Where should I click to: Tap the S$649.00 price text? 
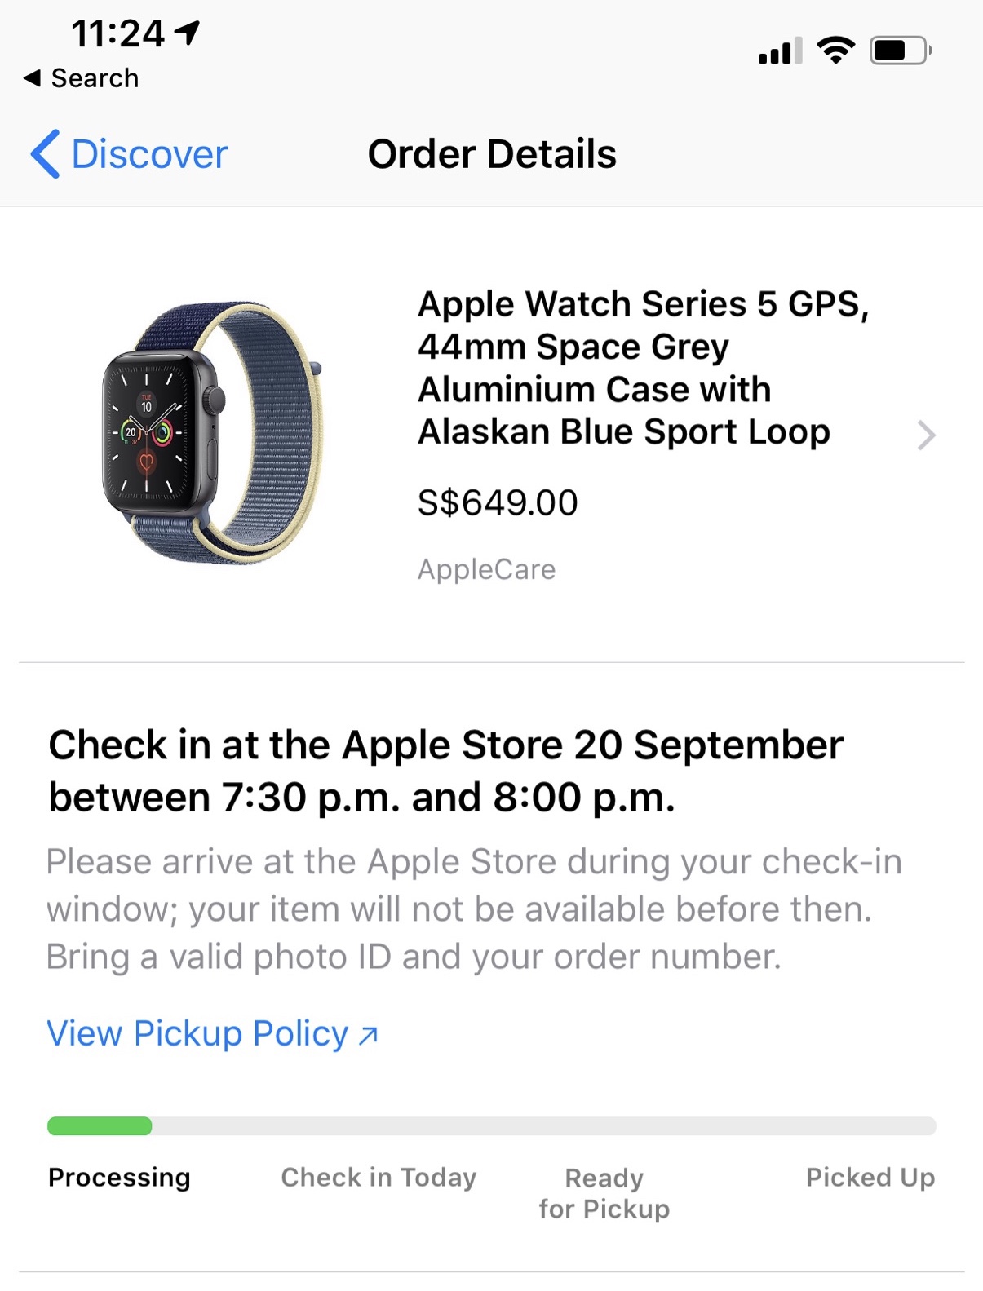(498, 502)
